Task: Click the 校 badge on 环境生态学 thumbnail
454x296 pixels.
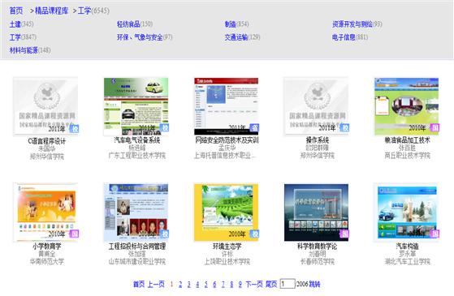Action: 254,234
